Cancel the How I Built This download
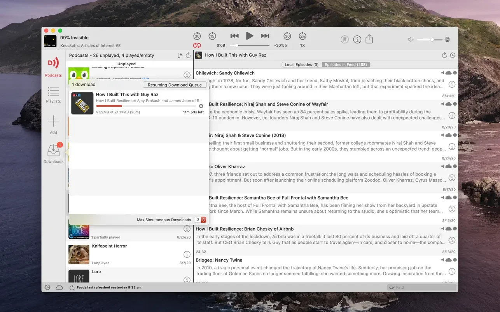 click(x=201, y=106)
